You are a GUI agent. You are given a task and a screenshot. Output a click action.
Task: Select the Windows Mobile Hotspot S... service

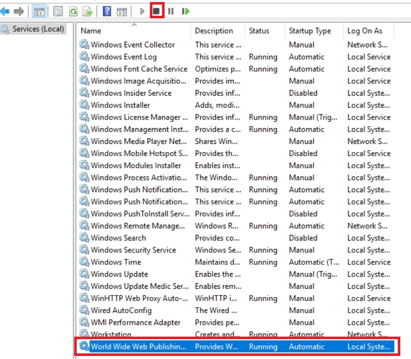(x=236, y=153)
